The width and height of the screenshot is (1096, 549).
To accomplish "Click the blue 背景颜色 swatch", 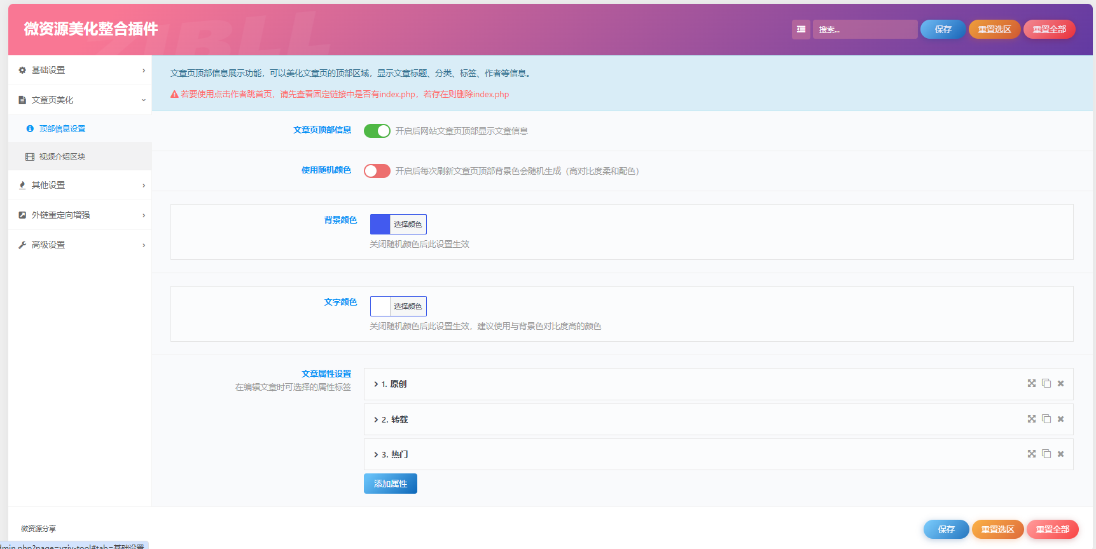I will point(380,224).
